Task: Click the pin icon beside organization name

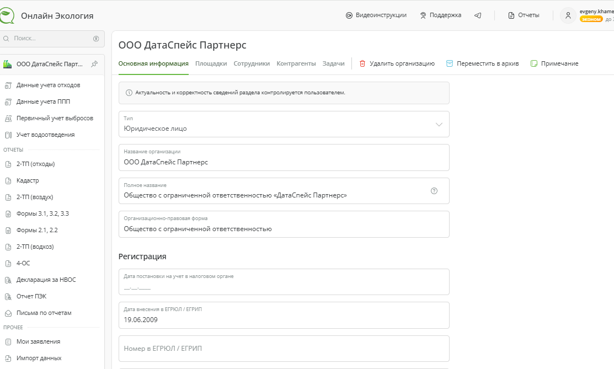Action: pyautogui.click(x=94, y=64)
